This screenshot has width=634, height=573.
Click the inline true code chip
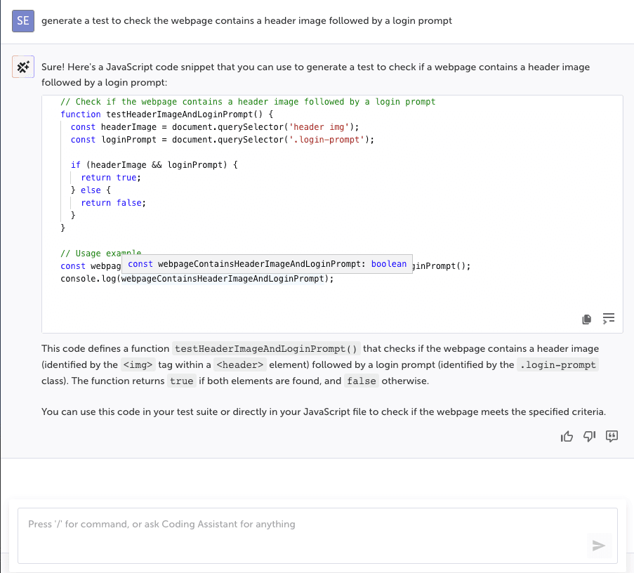181,381
